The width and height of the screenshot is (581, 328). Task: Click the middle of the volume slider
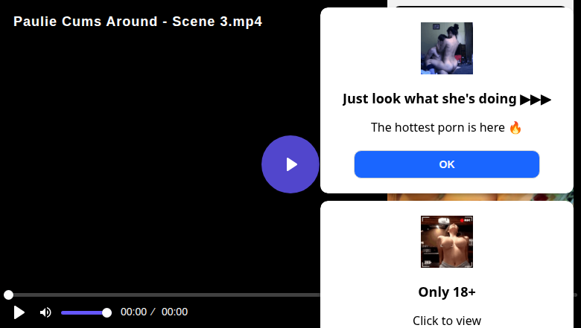point(83,312)
